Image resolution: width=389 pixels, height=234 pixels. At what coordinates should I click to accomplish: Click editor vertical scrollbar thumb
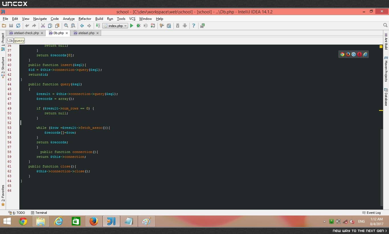(382, 167)
